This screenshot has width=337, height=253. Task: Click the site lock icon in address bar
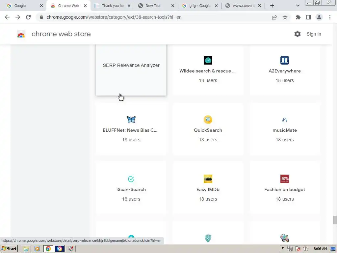41,17
